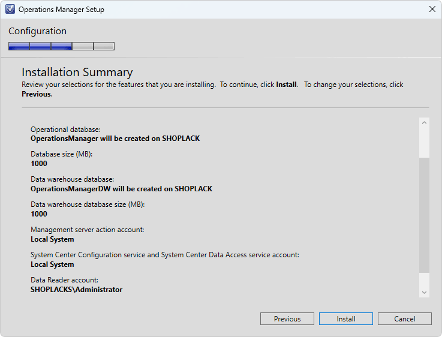Select text OperationsManagerDW will be created on SHOPLACK
Screen dimensions: 442x337
click(122, 189)
